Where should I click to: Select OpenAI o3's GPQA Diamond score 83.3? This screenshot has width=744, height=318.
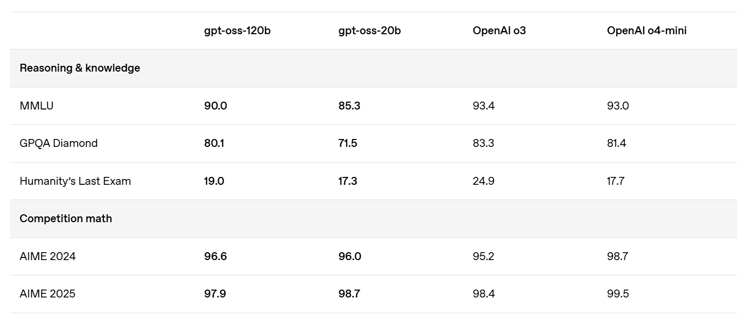[483, 143]
